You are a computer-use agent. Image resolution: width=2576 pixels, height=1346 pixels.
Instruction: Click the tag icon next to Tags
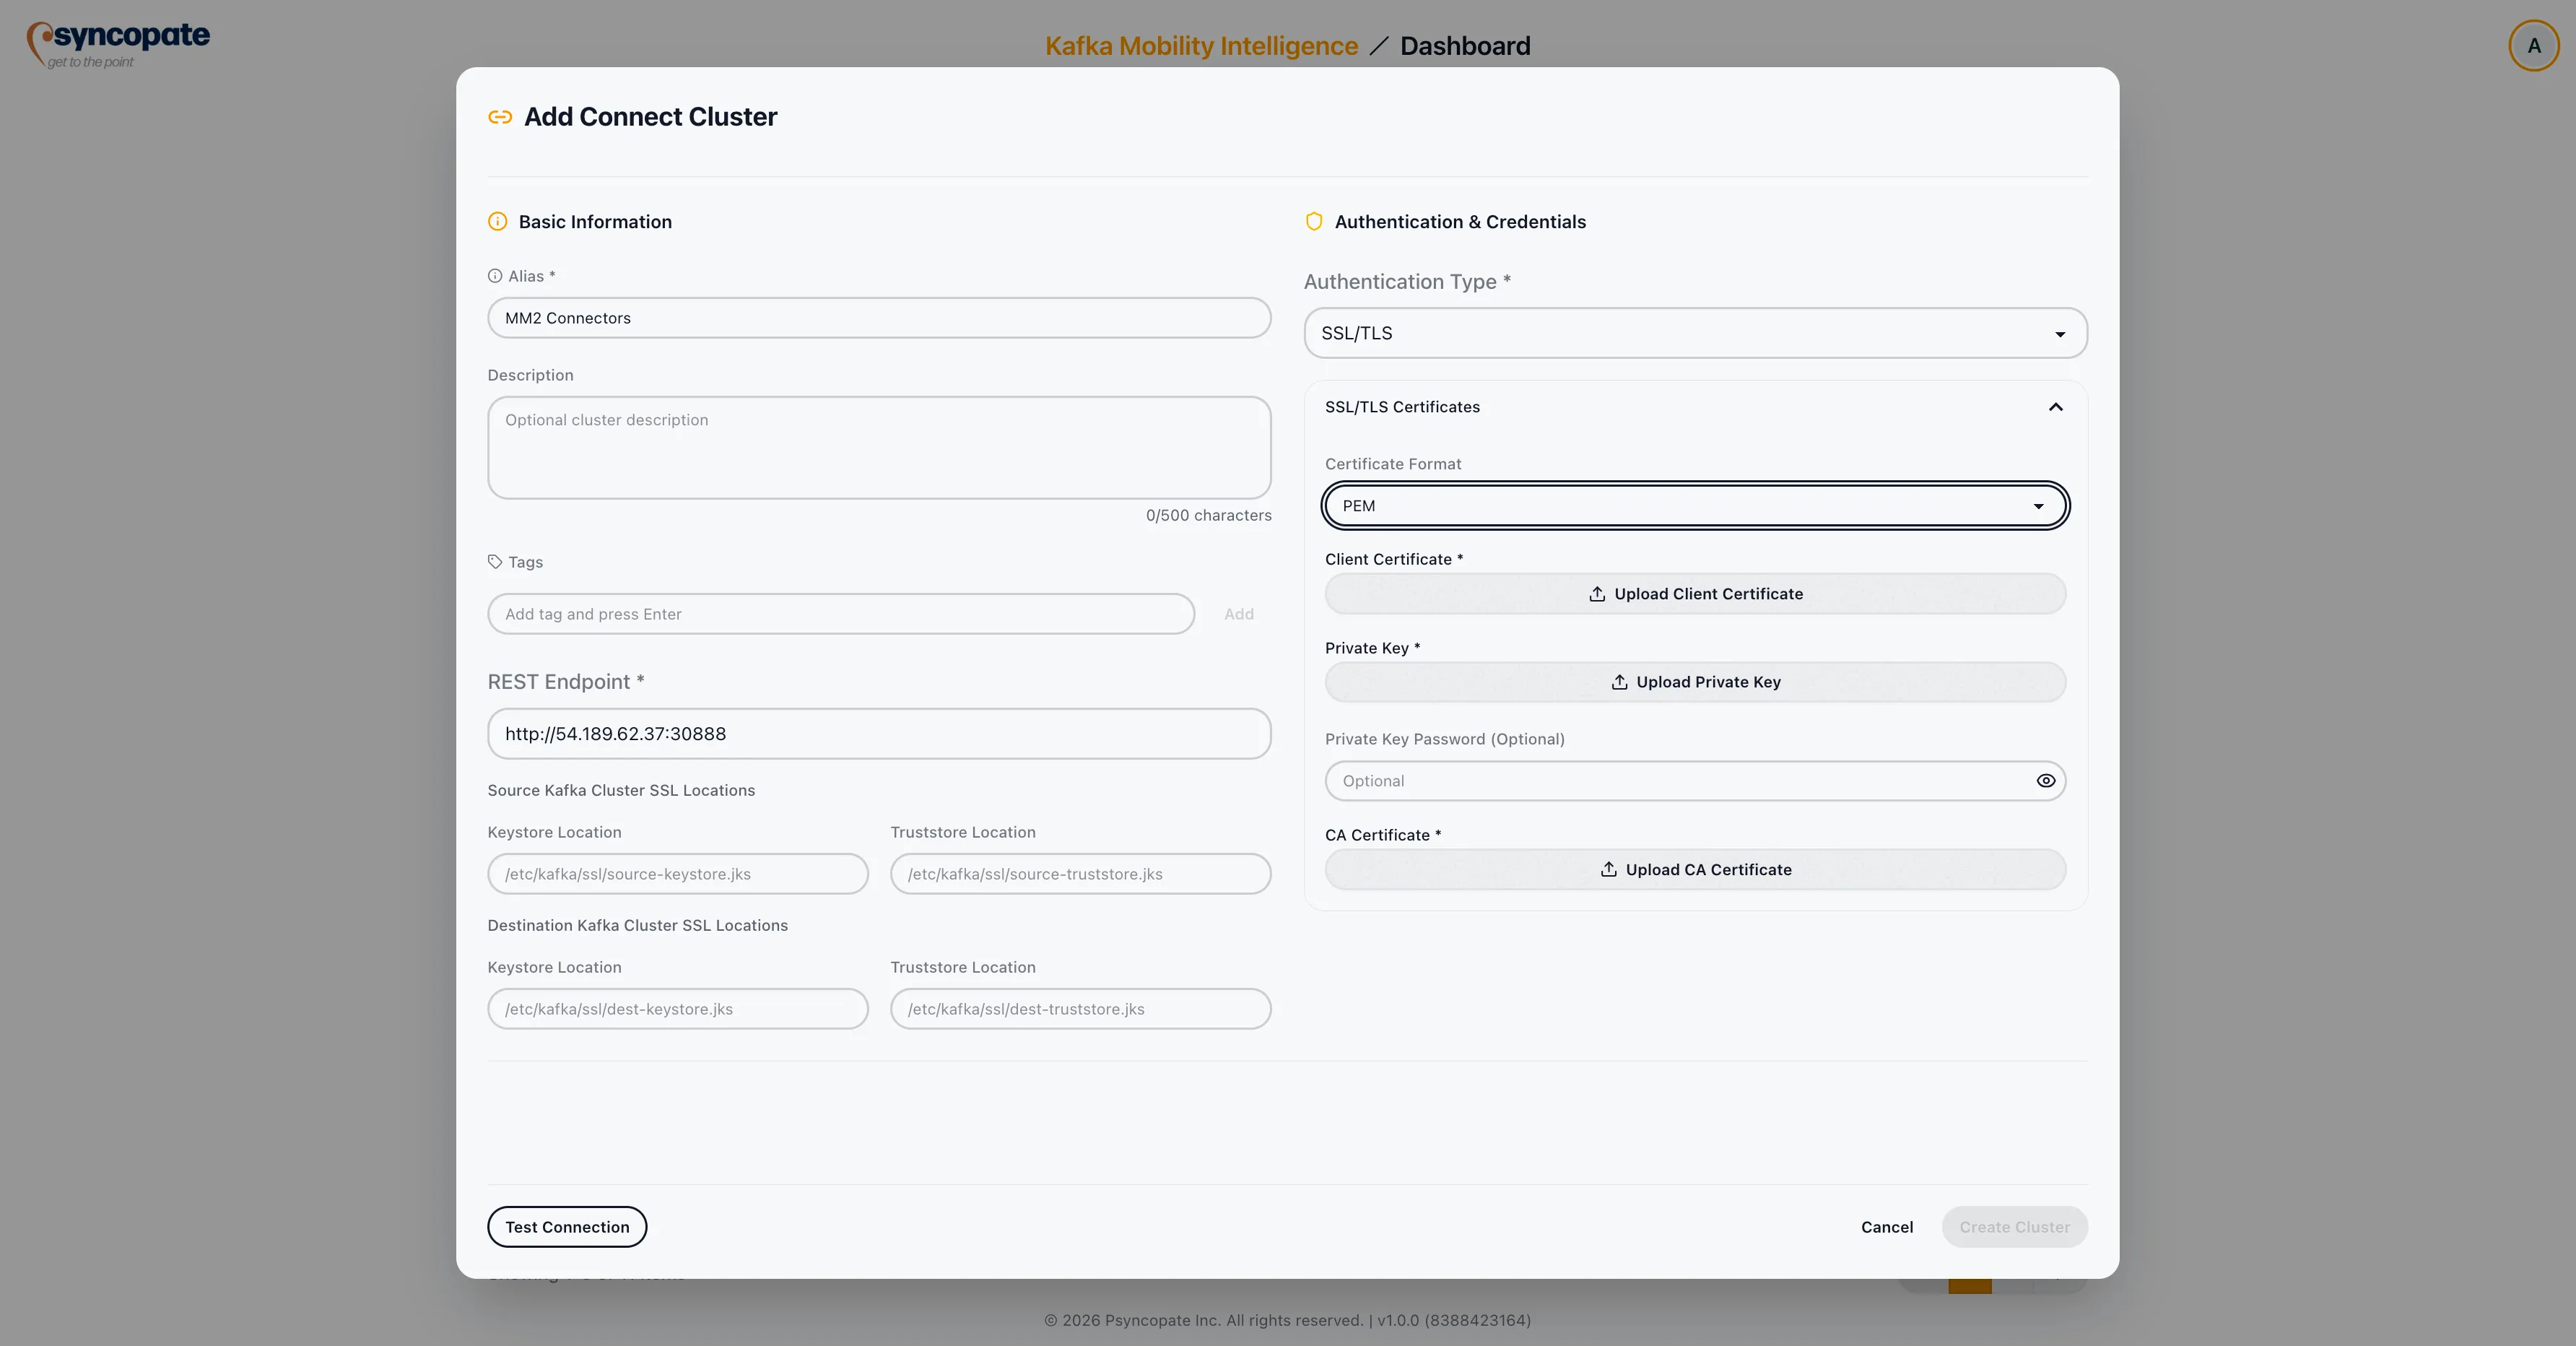tap(496, 562)
